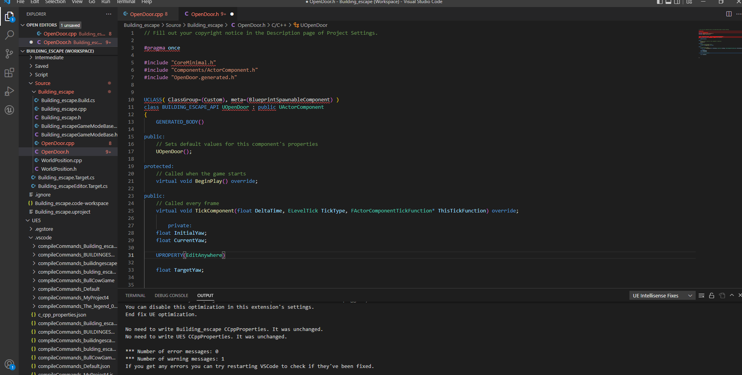This screenshot has height=375, width=742.
Task: Open the Extensions view
Action: (x=9, y=73)
